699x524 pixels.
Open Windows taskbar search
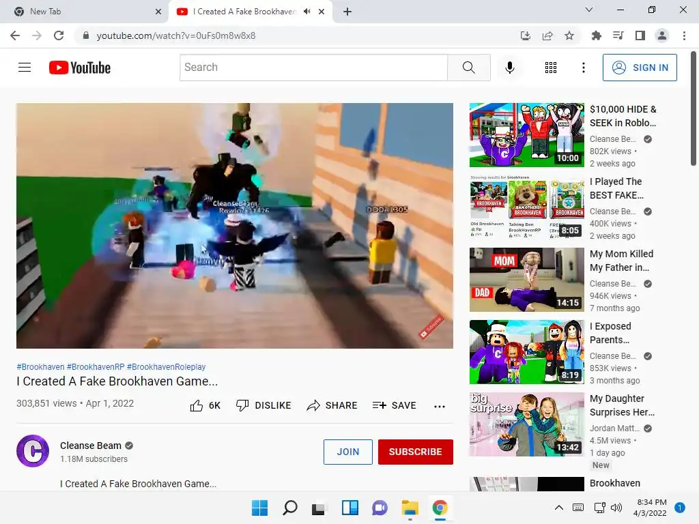pyautogui.click(x=289, y=508)
